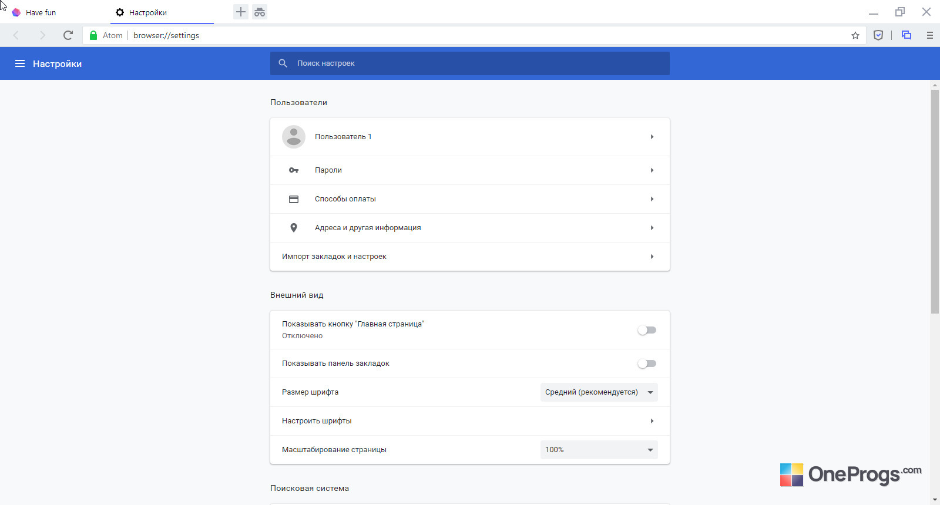Open Адреса и другая информация entry
Screen dimensions: 940x505
(x=470, y=228)
